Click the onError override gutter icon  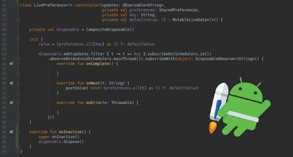(x=12, y=102)
